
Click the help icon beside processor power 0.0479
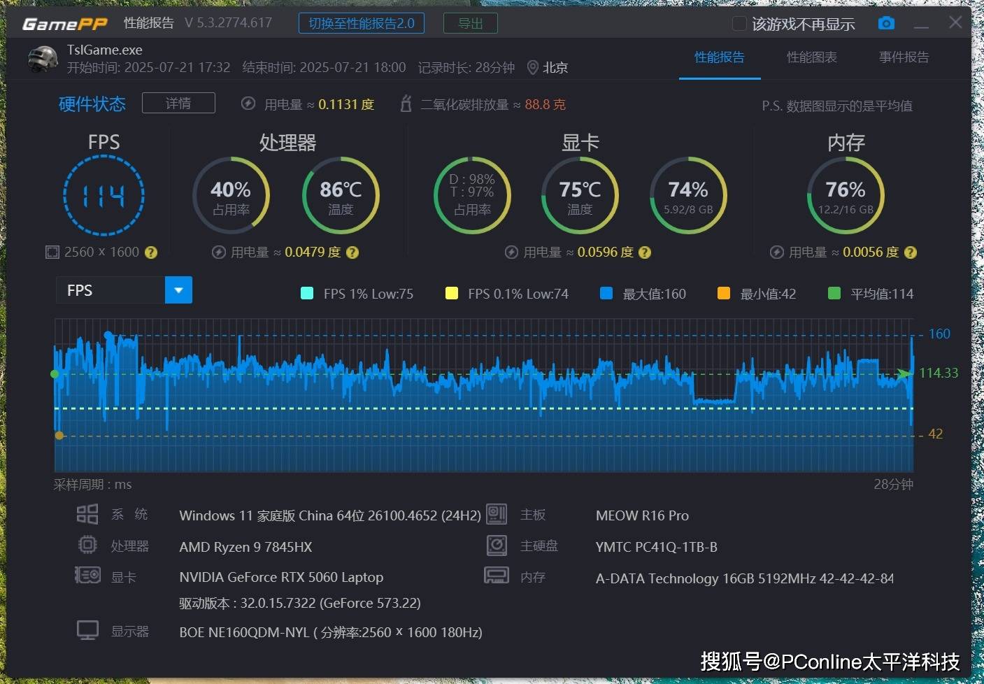tap(352, 252)
